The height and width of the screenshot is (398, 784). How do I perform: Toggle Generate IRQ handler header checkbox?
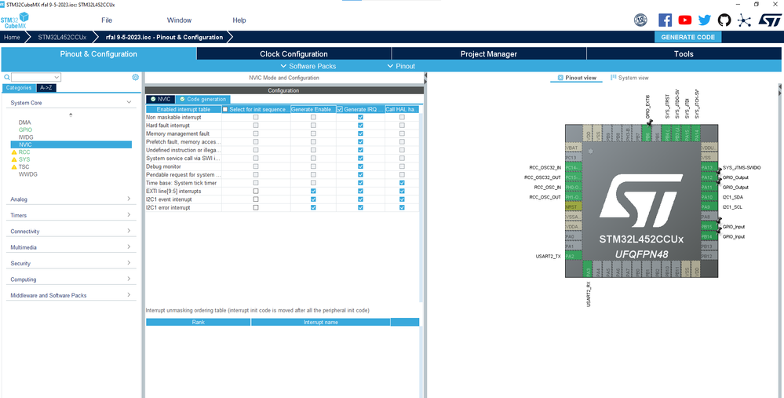click(340, 109)
